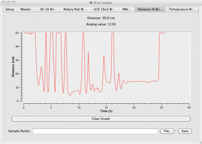Click the Time [s] axis label

coord(106,111)
